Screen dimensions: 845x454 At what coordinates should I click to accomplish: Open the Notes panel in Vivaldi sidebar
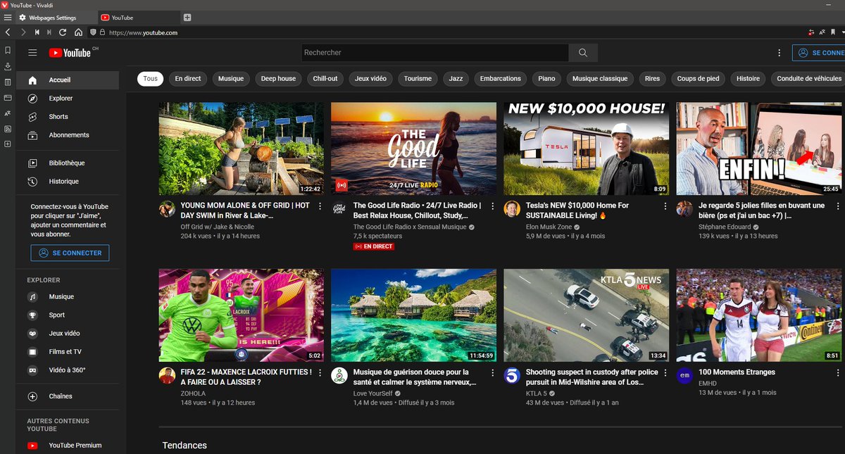click(8, 82)
